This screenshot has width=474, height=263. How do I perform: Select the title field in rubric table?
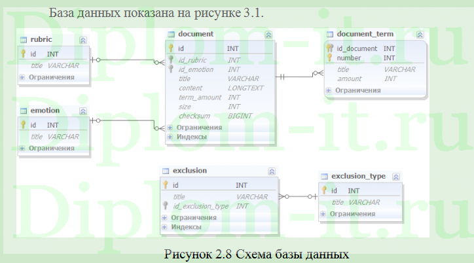tap(54, 65)
